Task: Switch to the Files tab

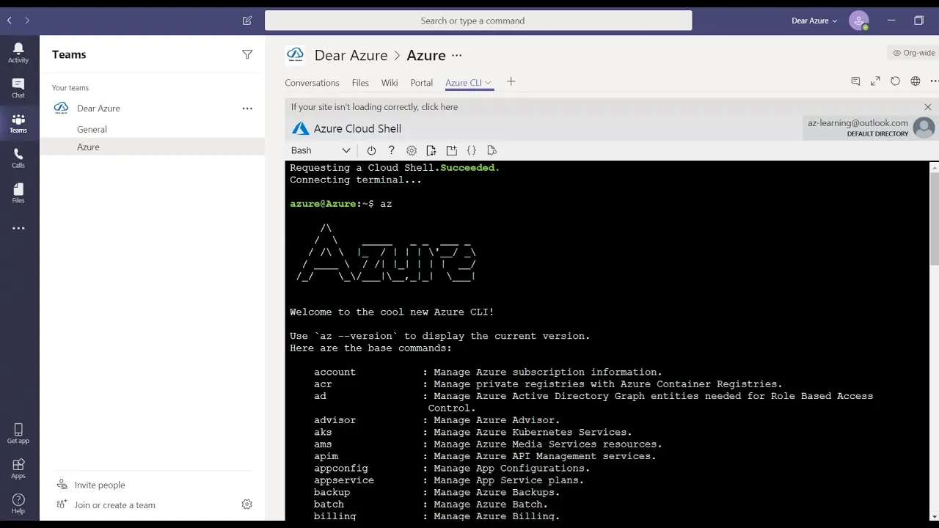Action: coord(360,83)
